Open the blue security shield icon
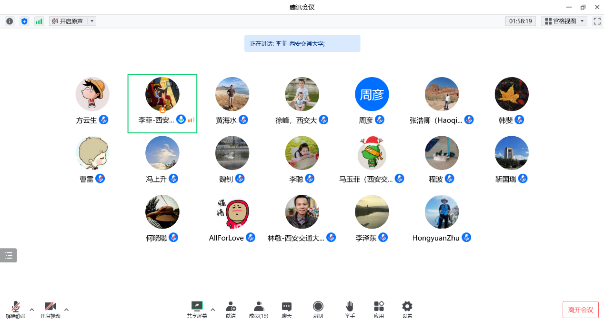 coord(24,21)
